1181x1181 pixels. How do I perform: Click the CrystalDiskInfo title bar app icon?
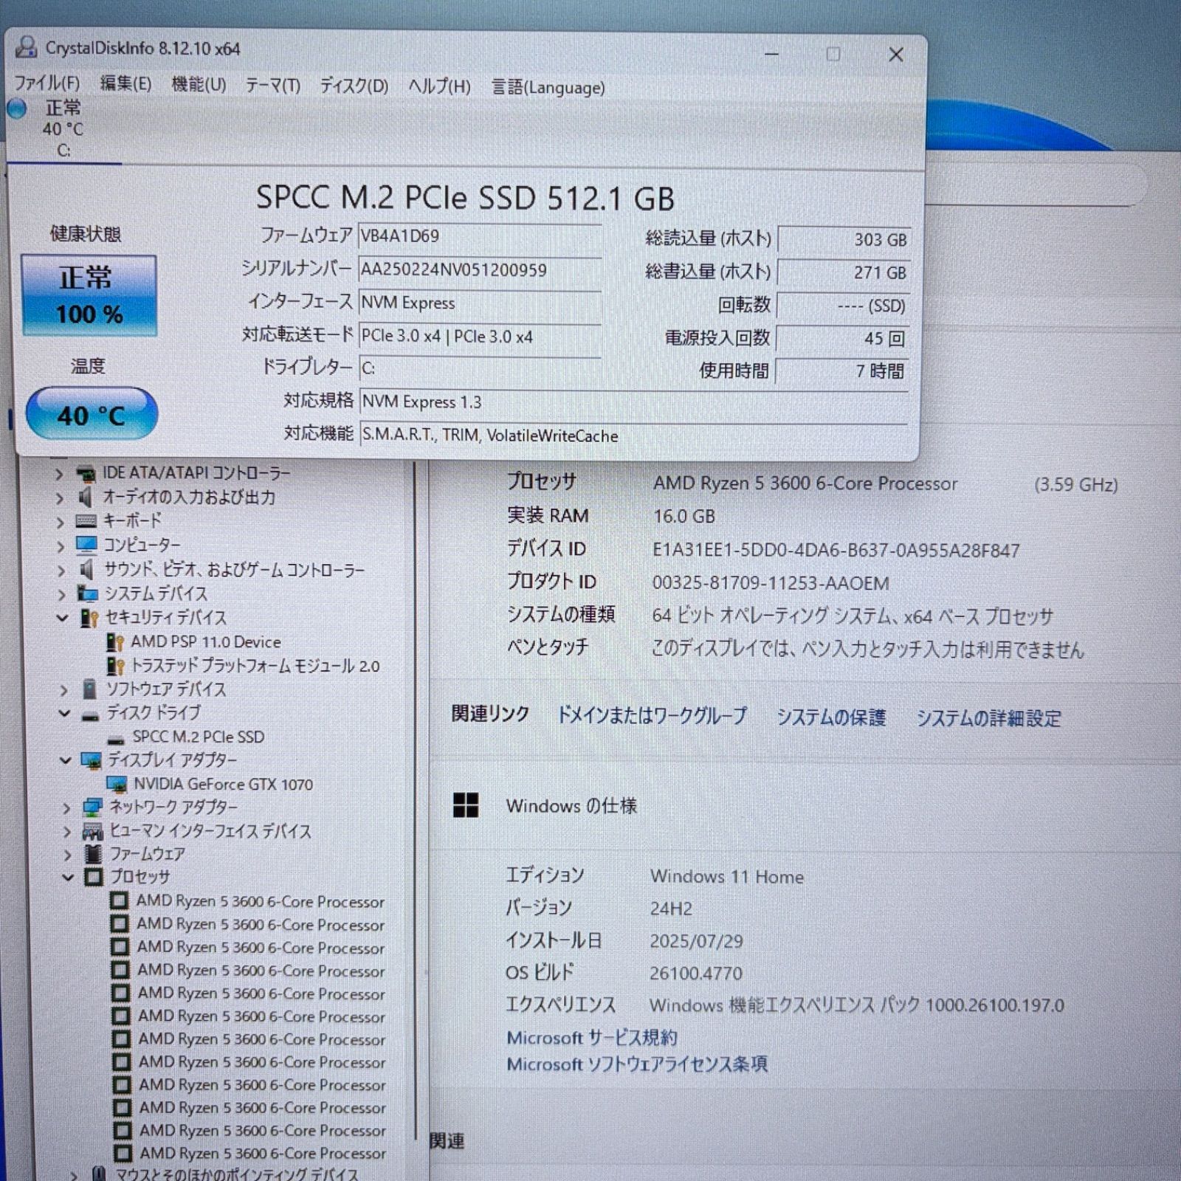click(x=26, y=47)
